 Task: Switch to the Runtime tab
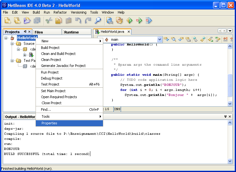(76, 32)
